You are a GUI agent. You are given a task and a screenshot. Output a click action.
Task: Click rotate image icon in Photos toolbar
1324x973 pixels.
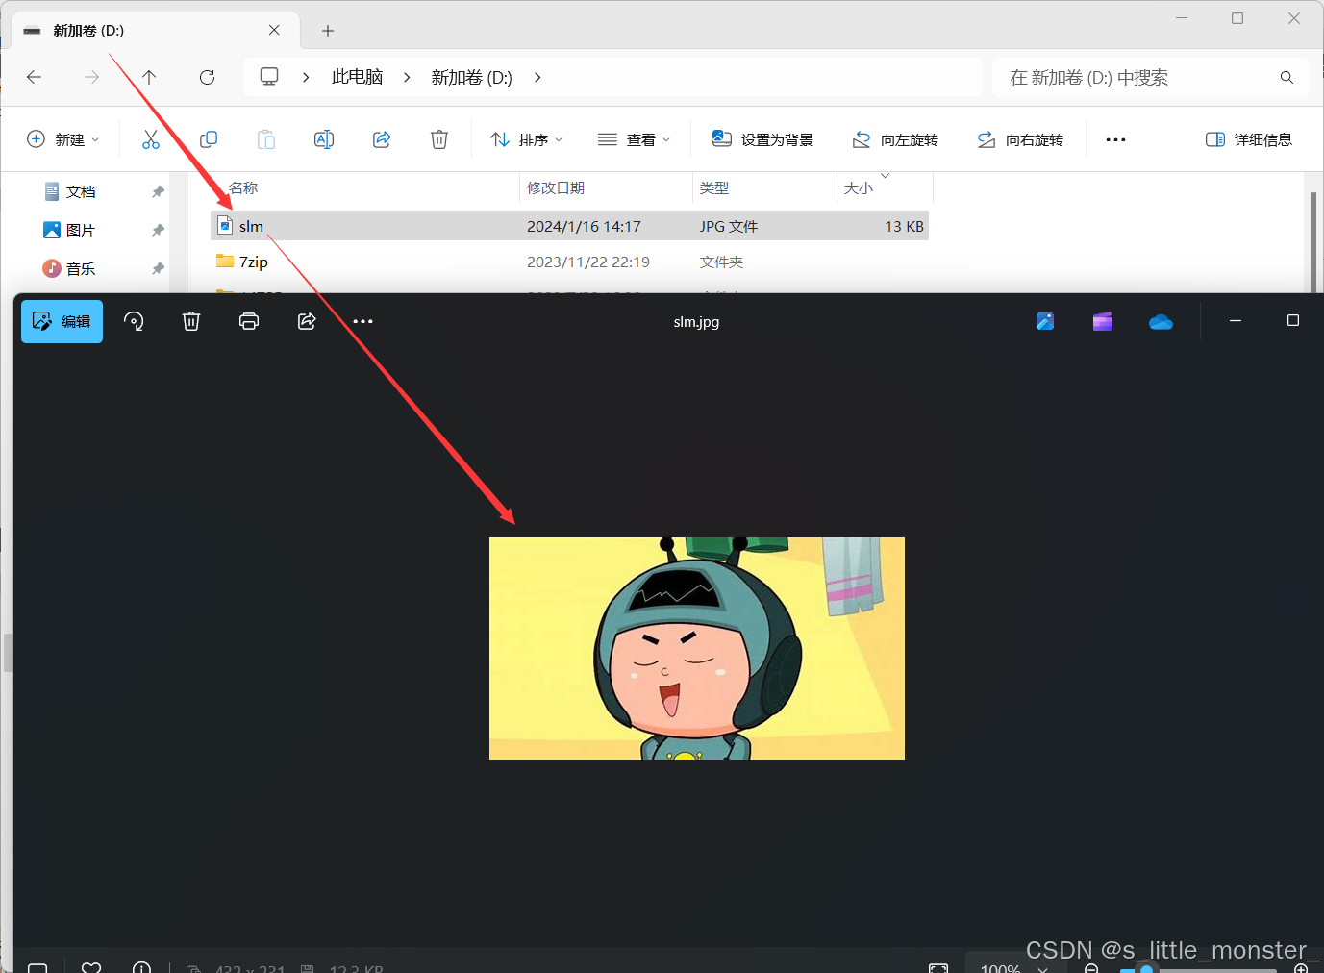point(135,321)
